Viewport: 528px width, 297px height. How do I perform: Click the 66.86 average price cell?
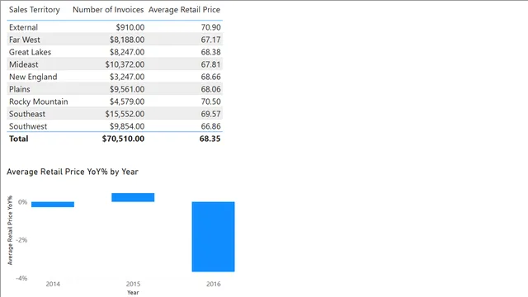[211, 126]
